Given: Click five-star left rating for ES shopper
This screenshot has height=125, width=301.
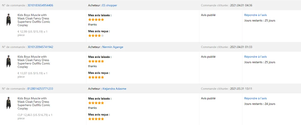Looking at the screenshot, I should tap(96, 20).
